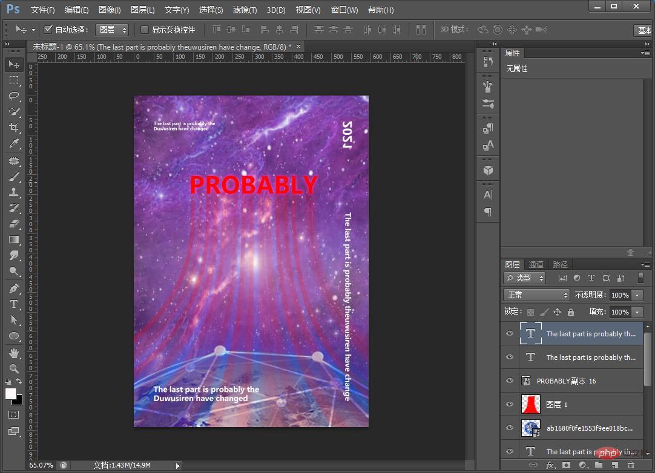Screen dimensions: 655x473
Task: Activate the Horizontal Type tool
Action: (14, 304)
